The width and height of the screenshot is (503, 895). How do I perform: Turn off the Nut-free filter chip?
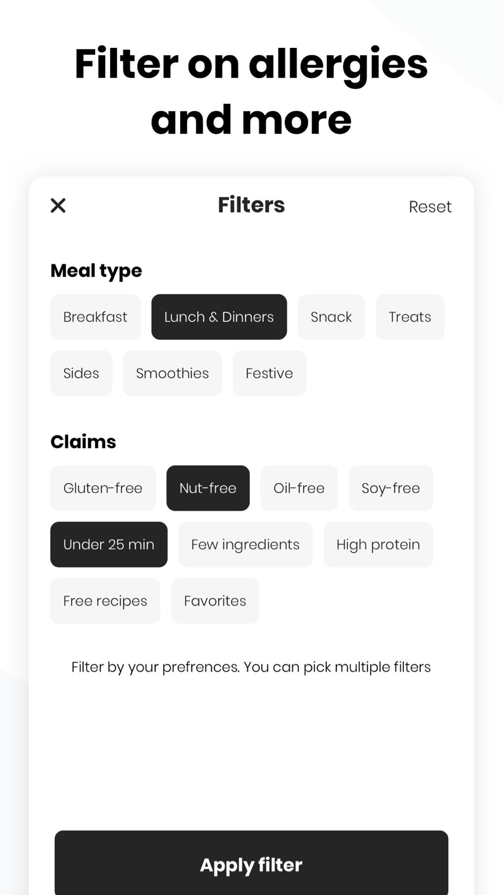208,488
